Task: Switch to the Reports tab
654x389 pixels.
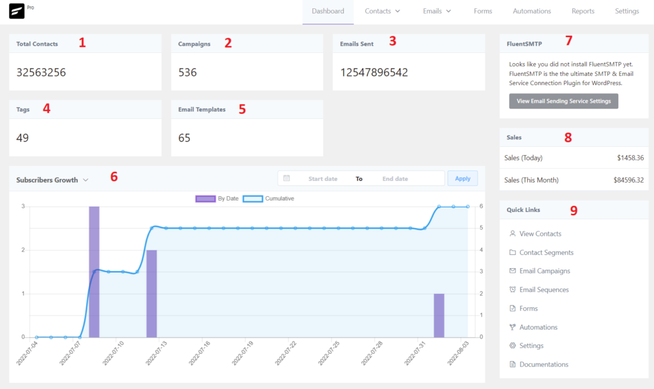Action: 582,11
